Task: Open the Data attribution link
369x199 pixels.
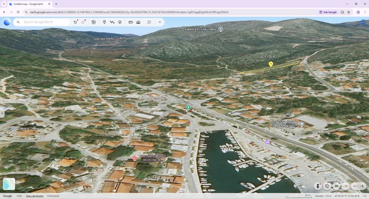Action: [35, 196]
